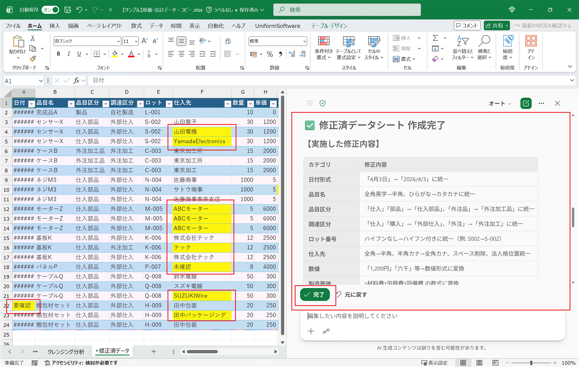
Task: Open Sort and Filter menu
Action: point(462,48)
